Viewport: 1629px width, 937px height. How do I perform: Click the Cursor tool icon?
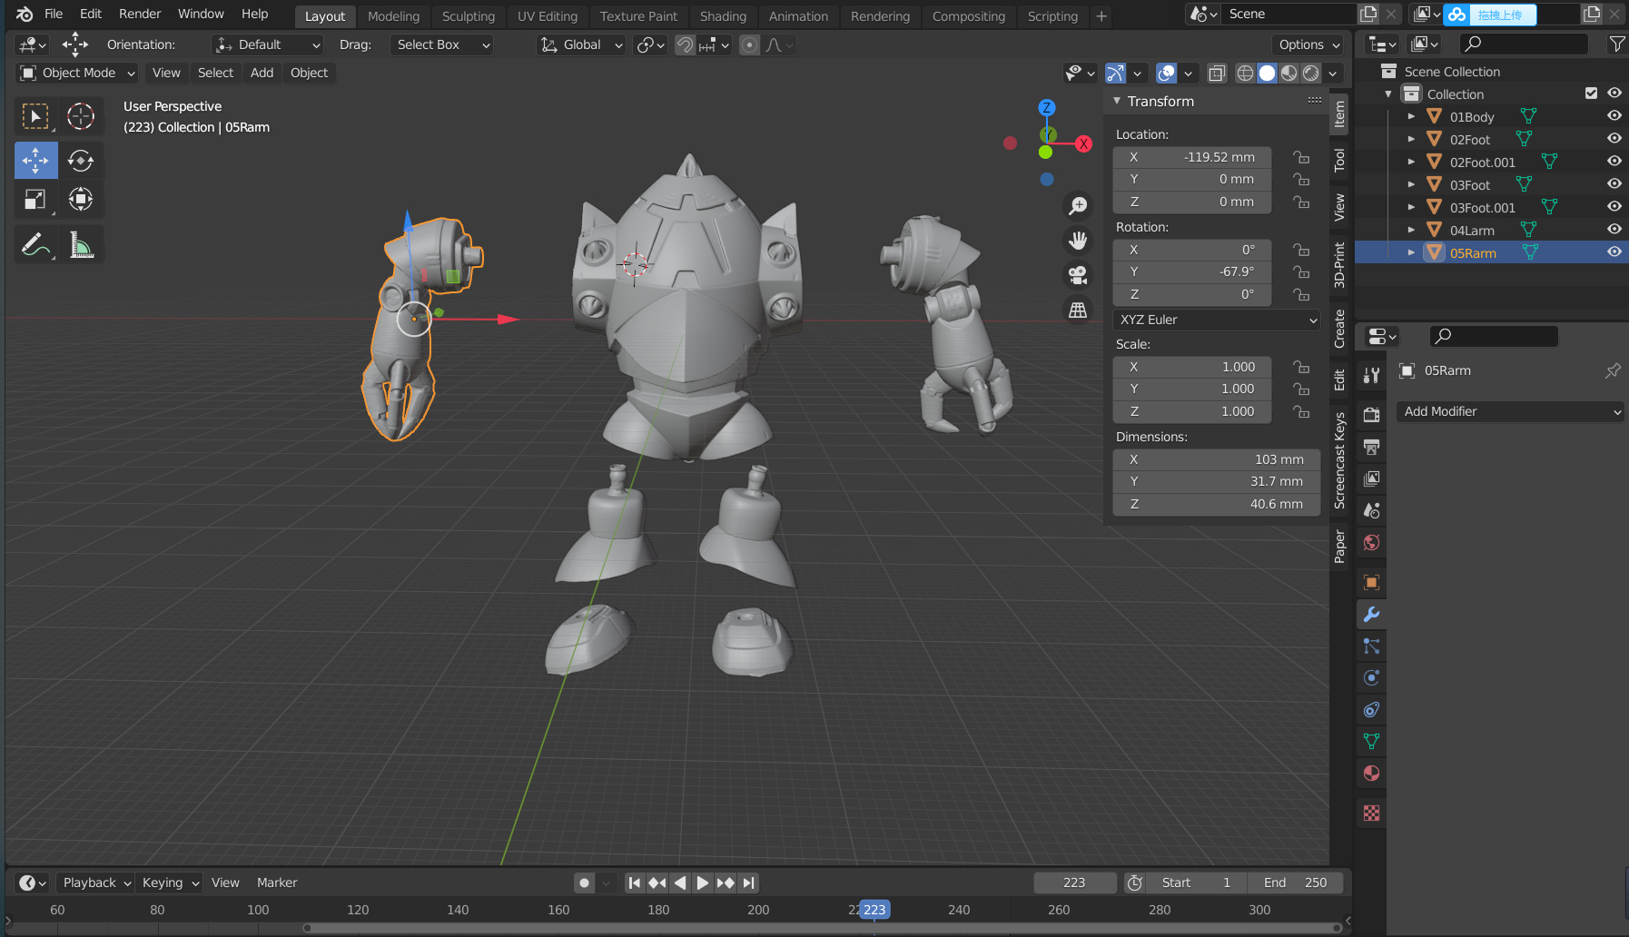[x=81, y=116]
